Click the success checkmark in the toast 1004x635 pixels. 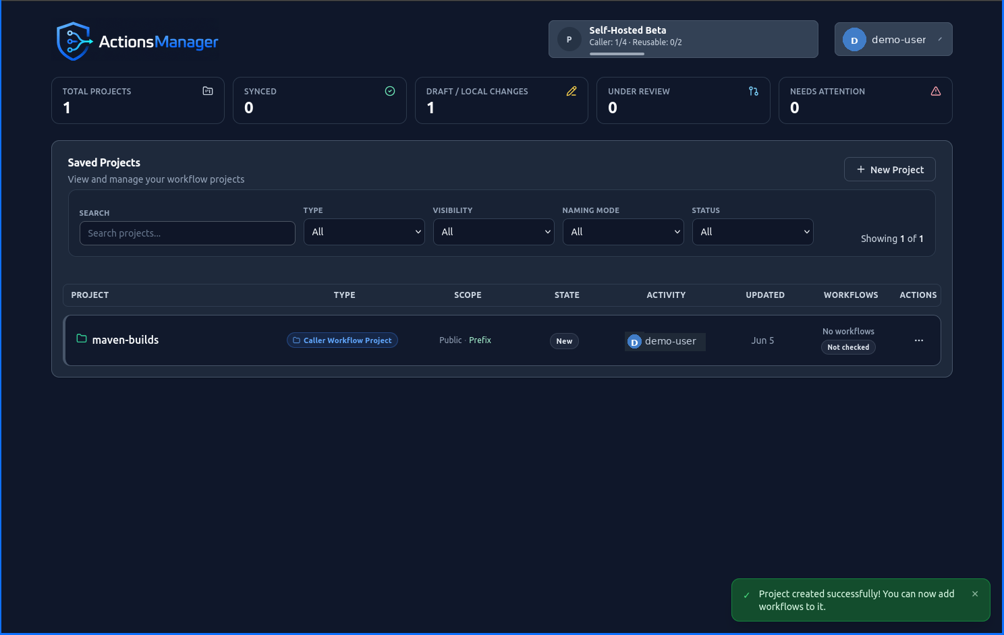pyautogui.click(x=747, y=595)
